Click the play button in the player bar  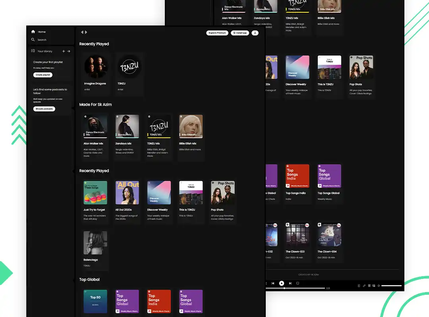coord(282,283)
